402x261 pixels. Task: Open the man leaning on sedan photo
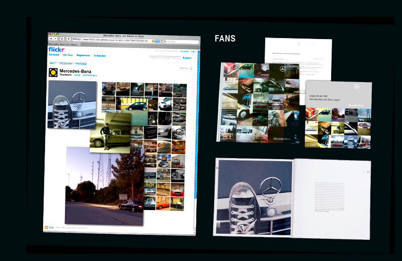pos(110,133)
